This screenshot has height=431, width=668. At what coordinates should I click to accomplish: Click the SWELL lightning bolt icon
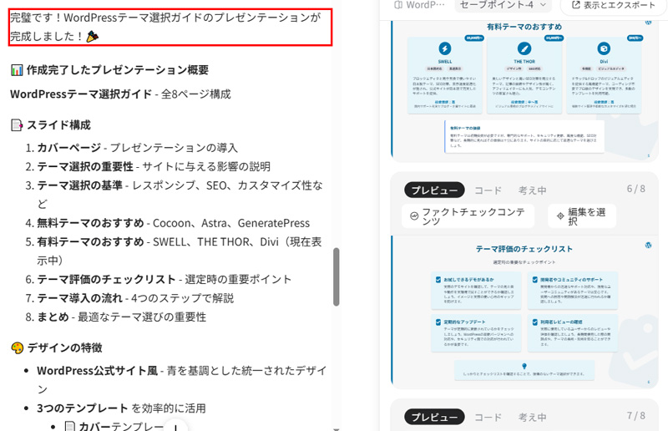click(x=445, y=48)
